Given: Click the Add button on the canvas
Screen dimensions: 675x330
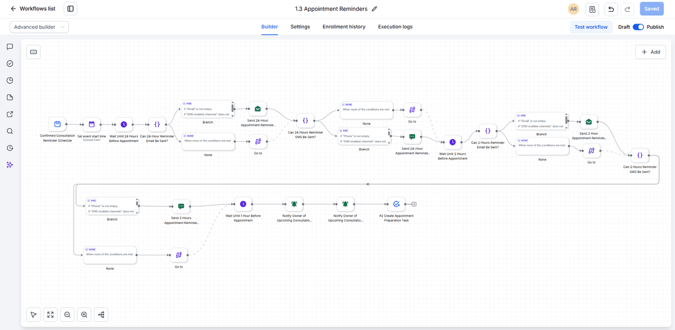Looking at the screenshot, I should 650,52.
